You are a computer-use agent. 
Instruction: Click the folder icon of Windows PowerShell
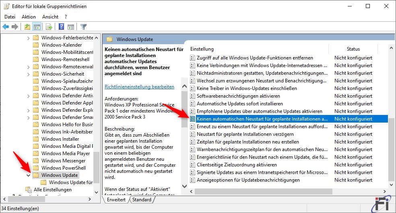click(x=36, y=168)
